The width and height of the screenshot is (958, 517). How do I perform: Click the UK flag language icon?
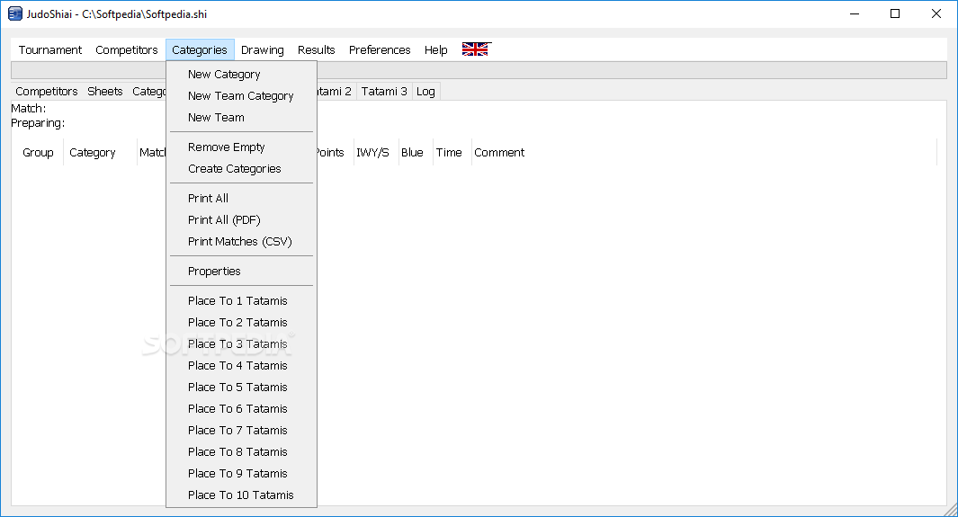(475, 49)
